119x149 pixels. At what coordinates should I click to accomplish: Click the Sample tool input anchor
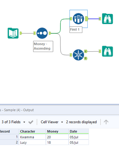(x=71, y=19)
